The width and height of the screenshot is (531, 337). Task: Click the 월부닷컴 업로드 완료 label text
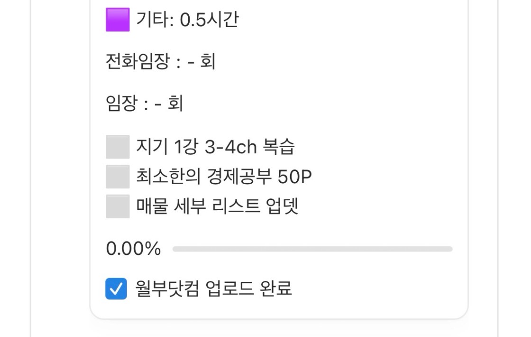click(213, 289)
